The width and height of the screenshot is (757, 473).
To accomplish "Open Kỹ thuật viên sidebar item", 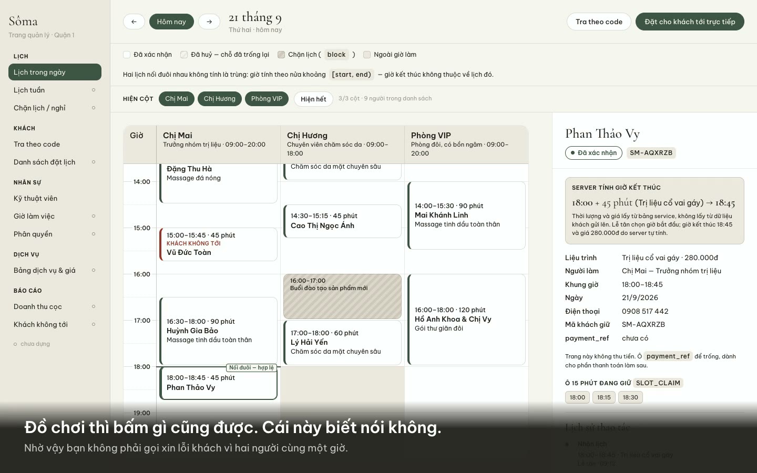I will tap(55, 198).
